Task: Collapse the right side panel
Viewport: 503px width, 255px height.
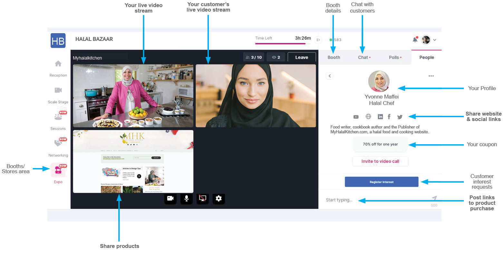Action: 318,40
